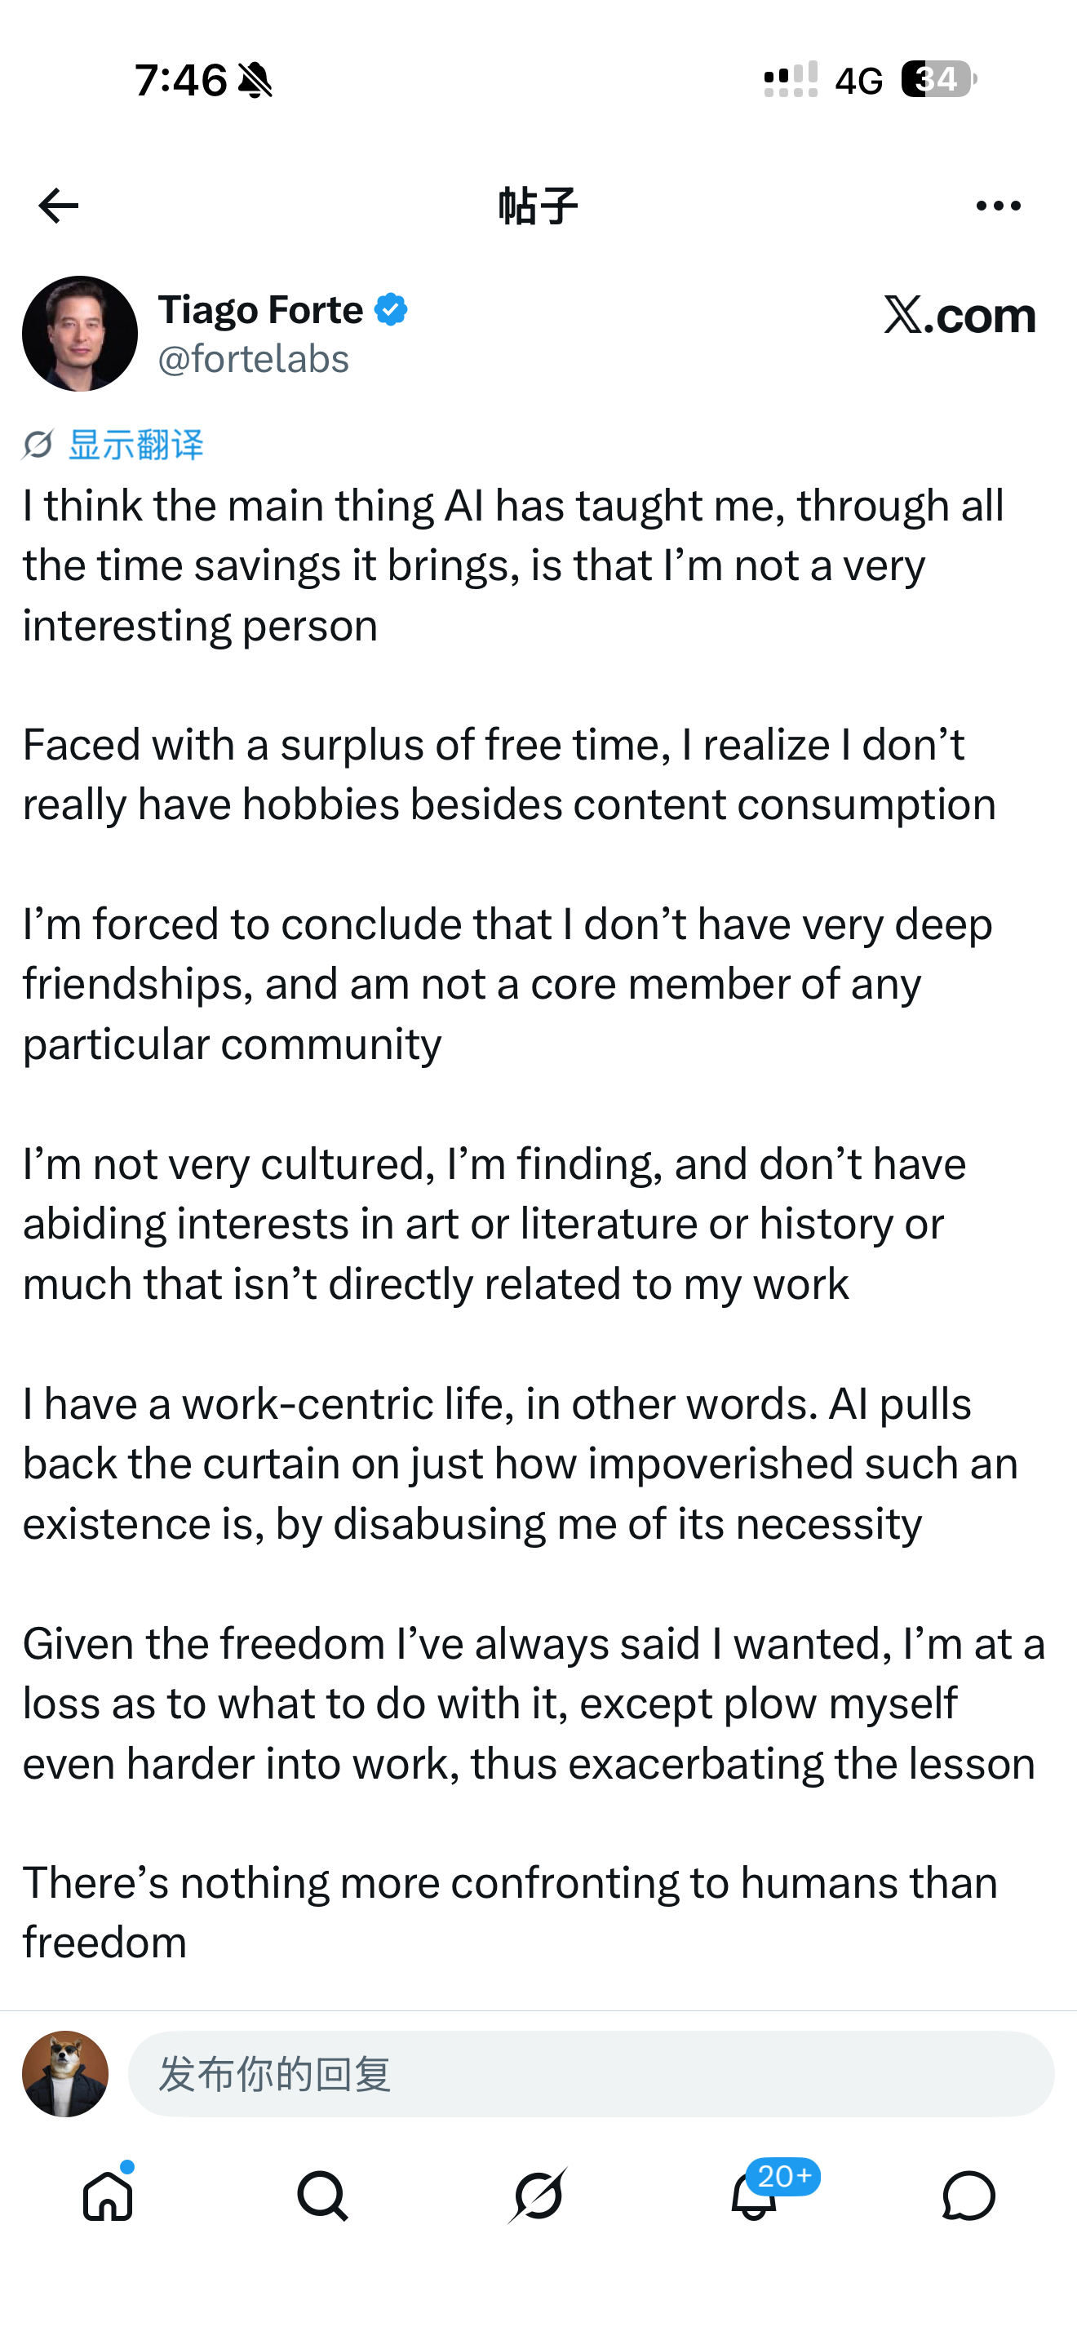Image resolution: width=1077 pixels, height=2340 pixels.
Task: Open the three-dot more options menu
Action: (998, 206)
